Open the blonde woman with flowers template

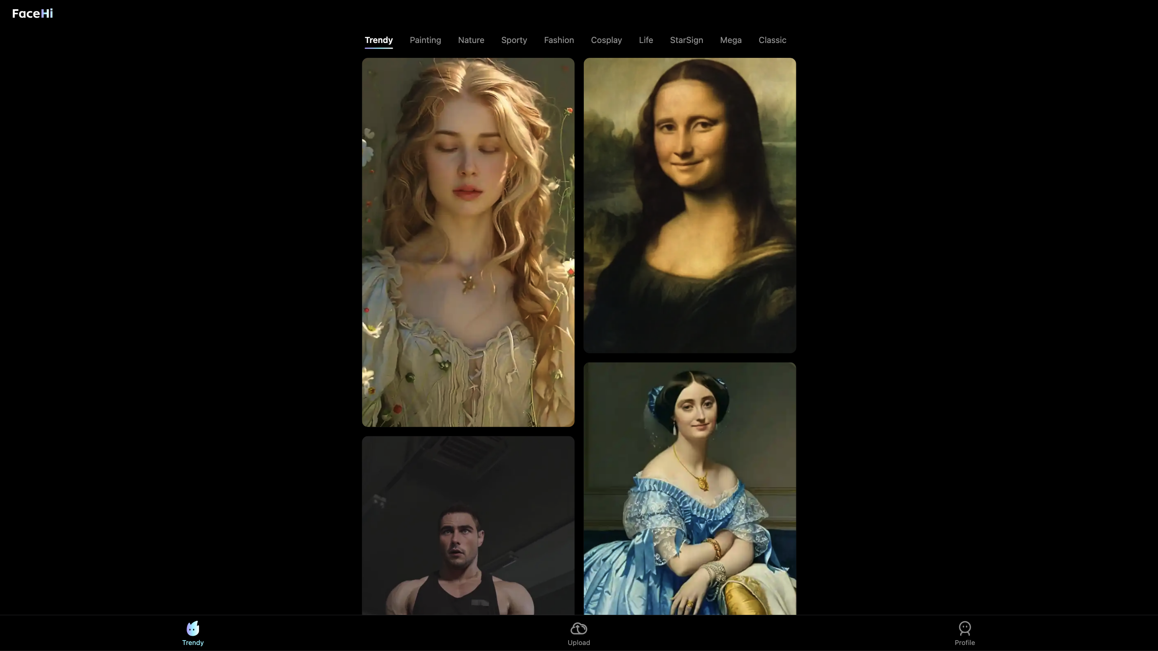pyautogui.click(x=468, y=242)
